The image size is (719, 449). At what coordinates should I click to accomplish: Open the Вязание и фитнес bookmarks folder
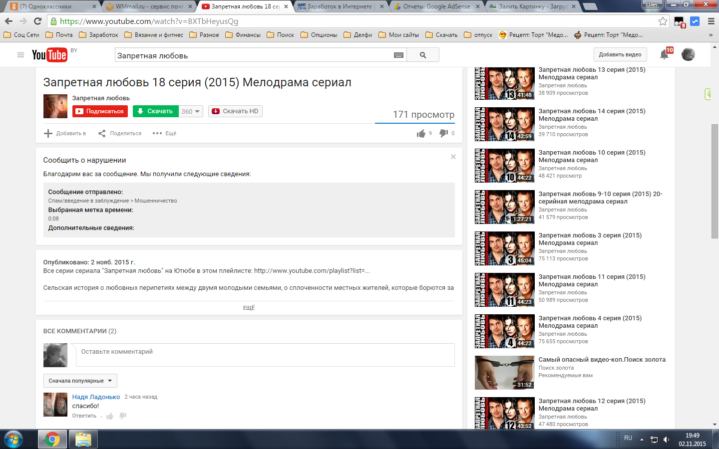point(154,35)
